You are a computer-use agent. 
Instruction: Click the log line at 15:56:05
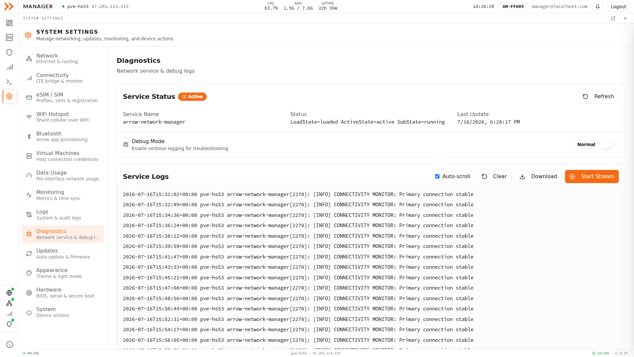coord(298,340)
